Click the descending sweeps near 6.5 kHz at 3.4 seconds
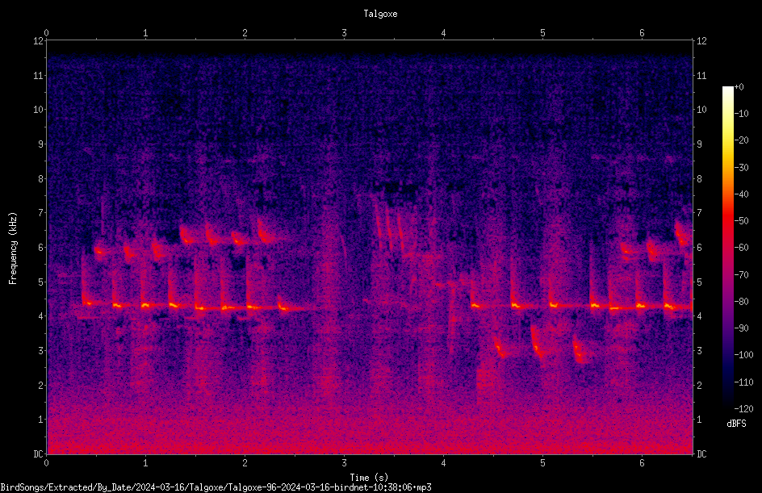The width and height of the screenshot is (762, 493). tap(389, 224)
